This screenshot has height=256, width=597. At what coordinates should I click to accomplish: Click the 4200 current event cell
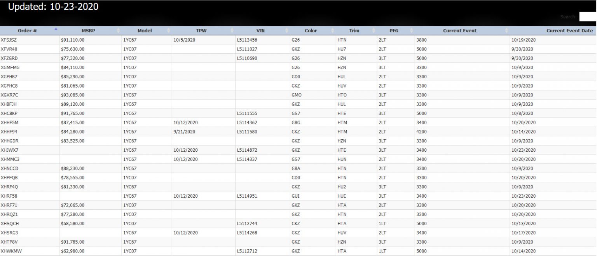[x=421, y=132]
